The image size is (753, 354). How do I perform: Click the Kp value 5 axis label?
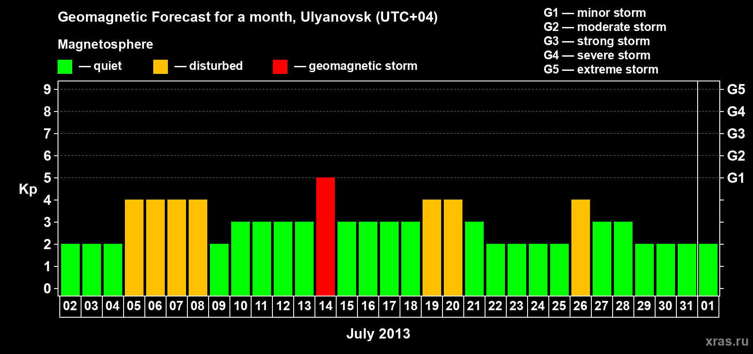[47, 178]
